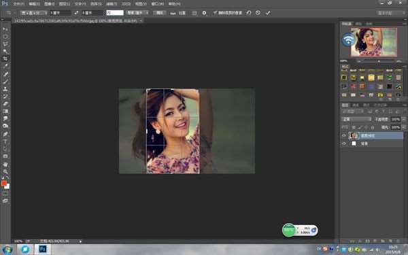Viewport: 408px width, 255px height.
Task: Select the Eyedropper tool
Action: pyautogui.click(x=5, y=66)
